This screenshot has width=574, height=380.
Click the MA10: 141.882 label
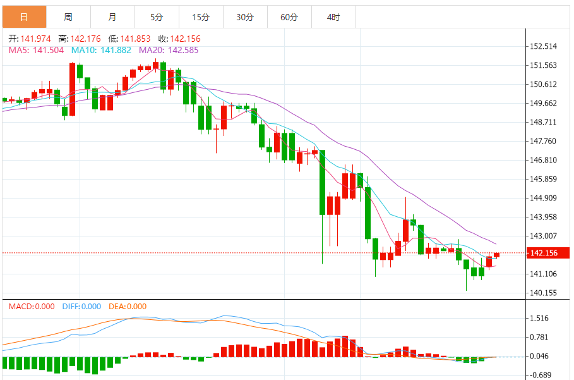[101, 50]
